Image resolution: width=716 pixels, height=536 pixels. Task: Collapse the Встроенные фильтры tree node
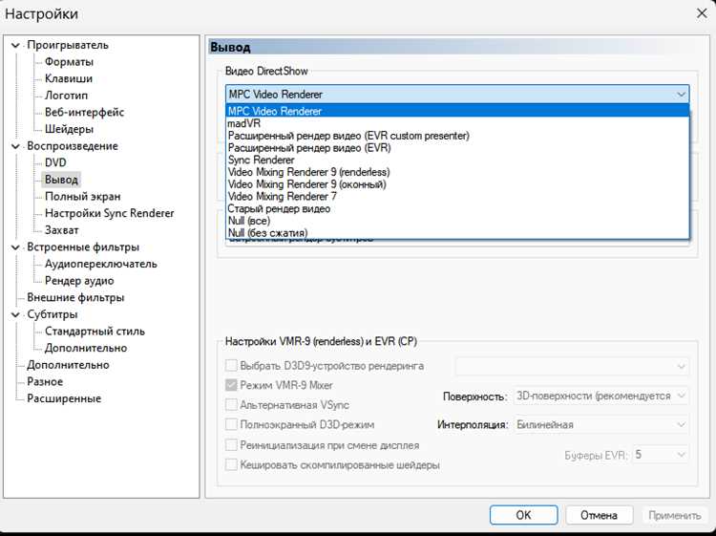[15, 247]
